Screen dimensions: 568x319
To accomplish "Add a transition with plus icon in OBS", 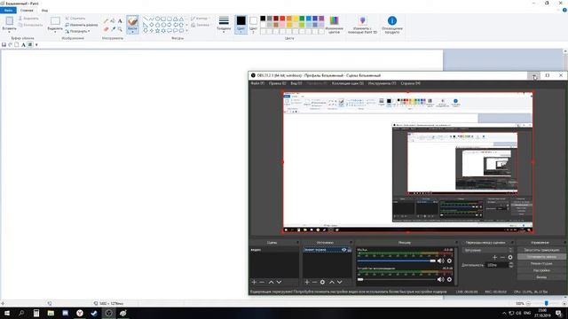I will tap(495, 257).
